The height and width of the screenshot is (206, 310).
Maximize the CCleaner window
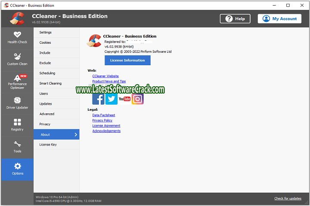click(x=288, y=5)
